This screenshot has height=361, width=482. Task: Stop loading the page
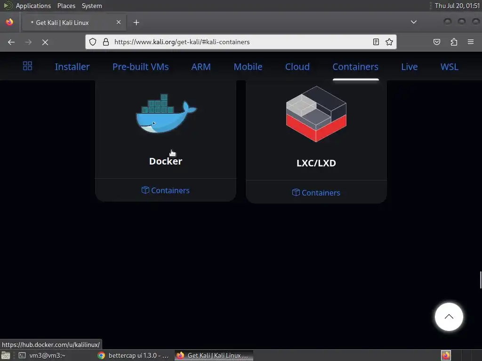coord(45,42)
